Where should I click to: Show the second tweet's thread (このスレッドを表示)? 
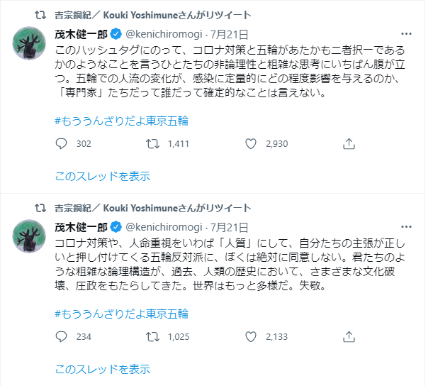coord(103,369)
